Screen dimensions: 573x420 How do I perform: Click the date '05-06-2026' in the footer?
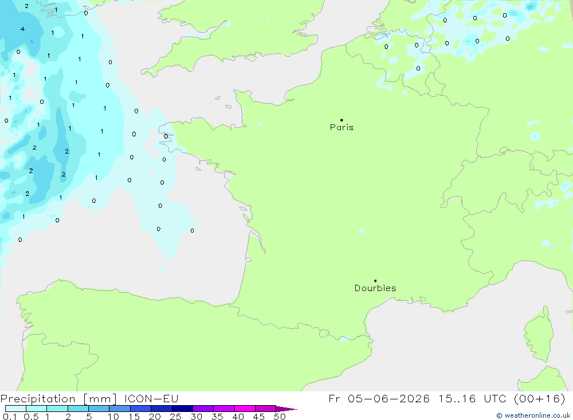[x=388, y=398]
